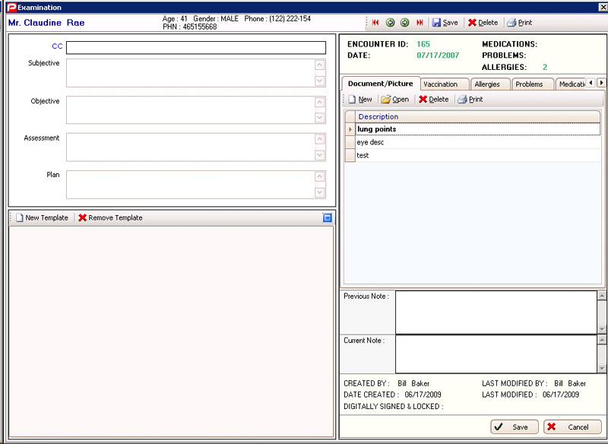The image size is (608, 444).
Task: Select the 'eye desc' document row
Action: point(478,142)
